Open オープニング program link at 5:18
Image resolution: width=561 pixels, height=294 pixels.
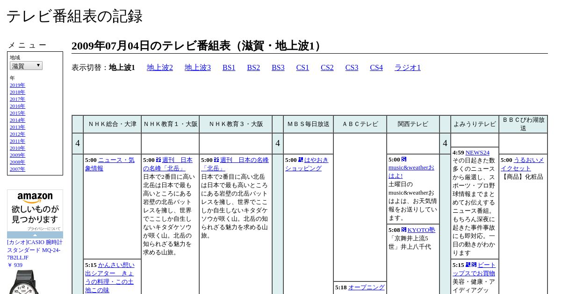(x=366, y=287)
